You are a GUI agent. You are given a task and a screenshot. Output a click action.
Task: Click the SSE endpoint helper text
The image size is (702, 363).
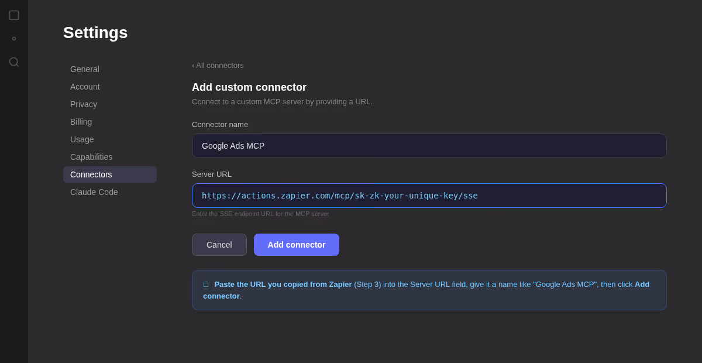260,214
